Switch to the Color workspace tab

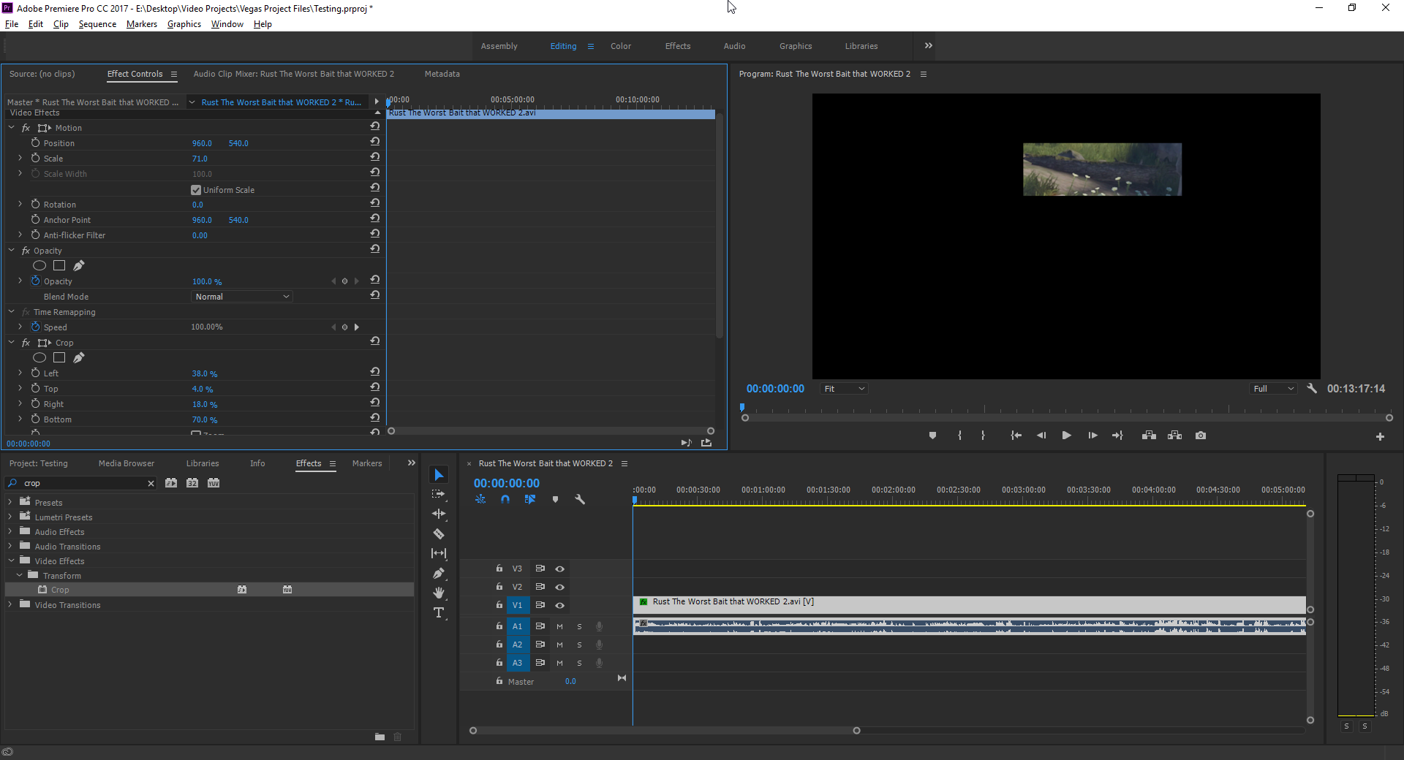(621, 46)
